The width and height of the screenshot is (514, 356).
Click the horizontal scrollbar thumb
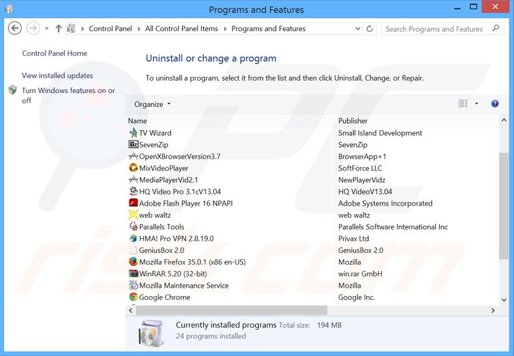point(232,310)
